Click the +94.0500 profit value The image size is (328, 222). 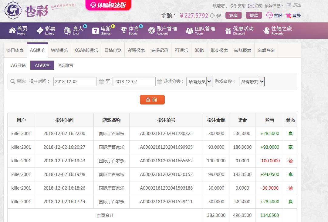270,174
